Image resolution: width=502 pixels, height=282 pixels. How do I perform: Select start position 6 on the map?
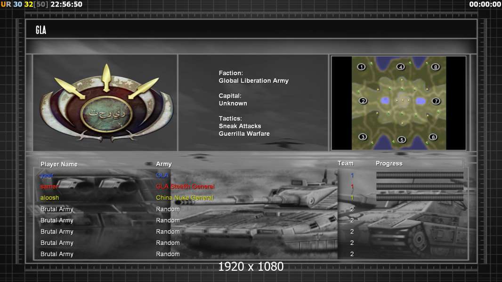[433, 137]
